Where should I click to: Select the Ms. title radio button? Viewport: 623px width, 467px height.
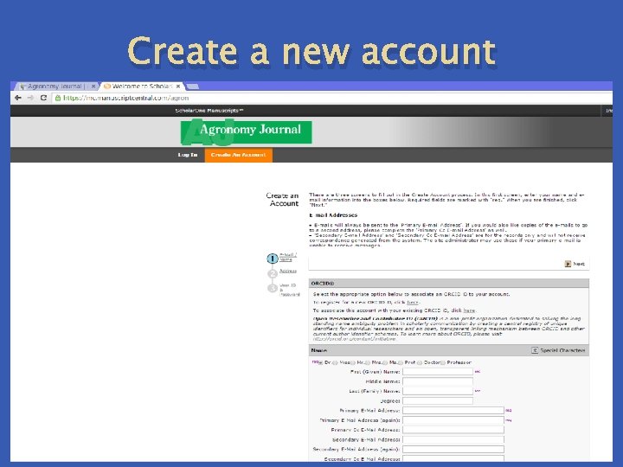[x=384, y=362]
